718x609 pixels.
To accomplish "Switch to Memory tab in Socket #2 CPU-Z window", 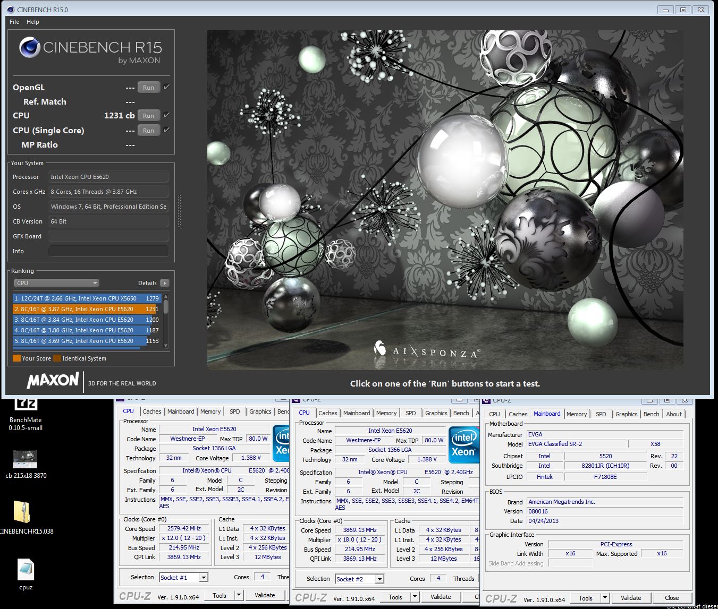I will tap(386, 413).
